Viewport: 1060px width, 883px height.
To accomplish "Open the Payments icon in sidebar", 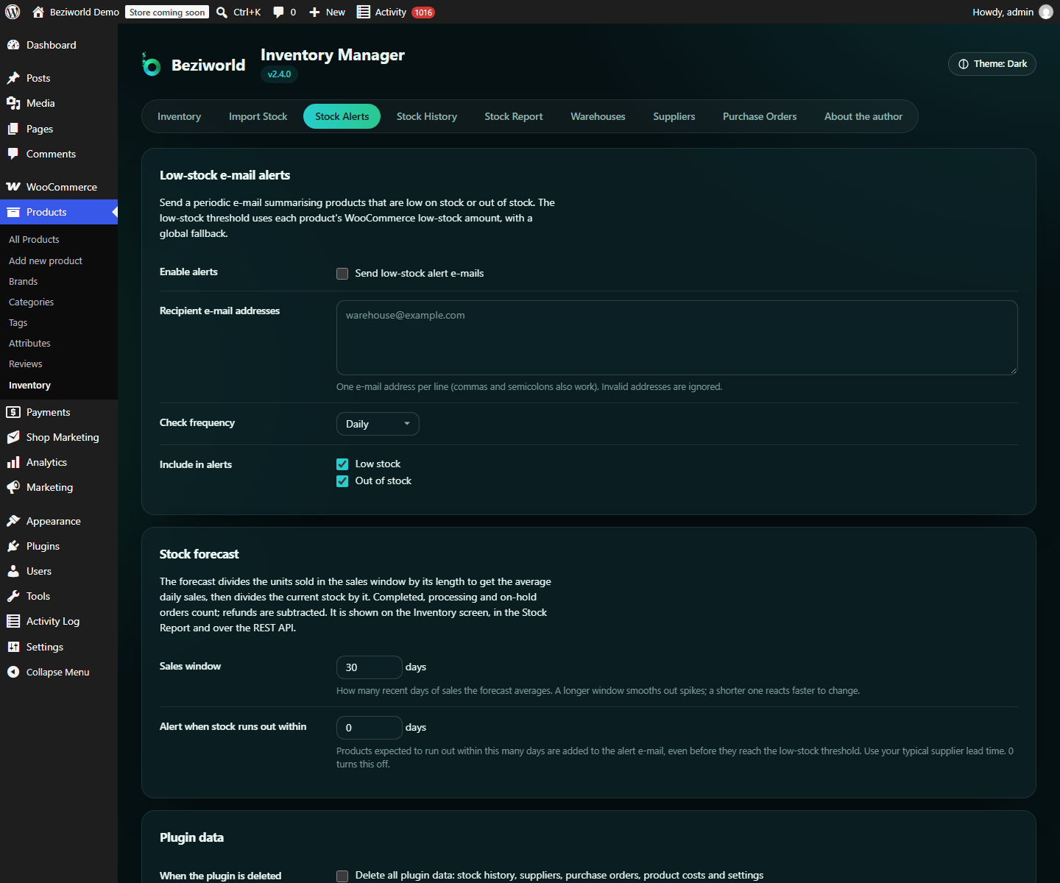I will (x=13, y=412).
